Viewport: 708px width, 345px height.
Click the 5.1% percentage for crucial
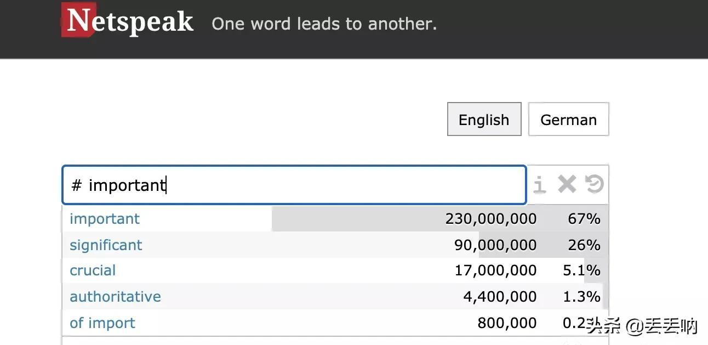pyautogui.click(x=582, y=270)
